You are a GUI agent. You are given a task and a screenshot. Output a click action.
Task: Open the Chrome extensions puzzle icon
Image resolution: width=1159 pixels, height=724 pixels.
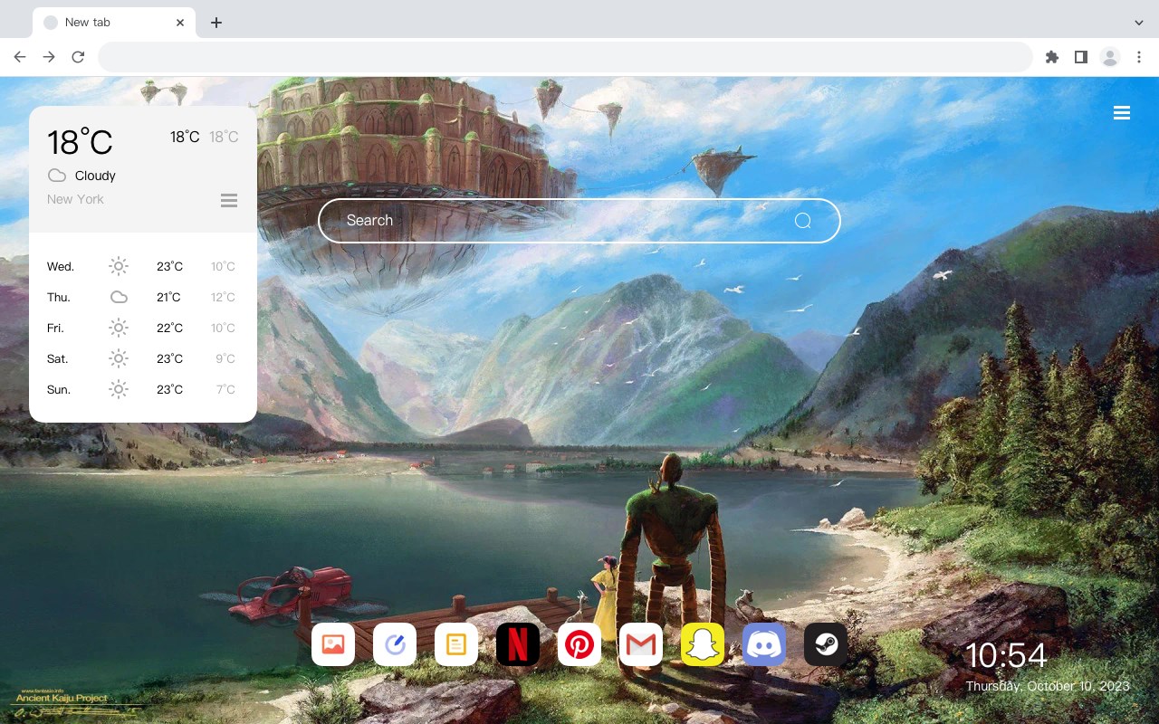[1051, 57]
